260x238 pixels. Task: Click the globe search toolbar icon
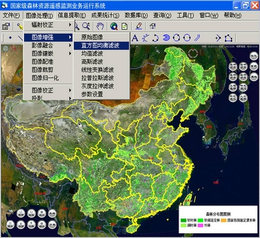tap(114, 26)
